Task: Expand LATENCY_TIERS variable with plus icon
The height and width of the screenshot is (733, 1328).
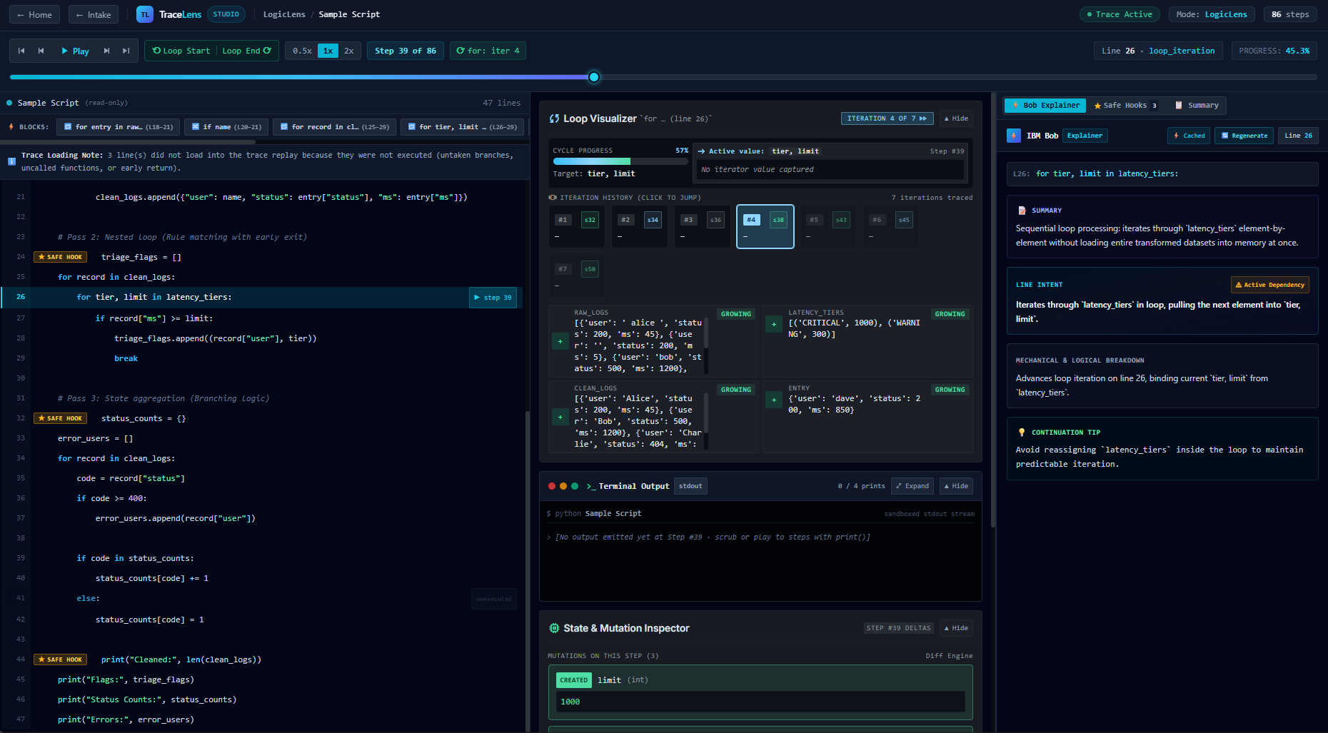Action: tap(774, 324)
